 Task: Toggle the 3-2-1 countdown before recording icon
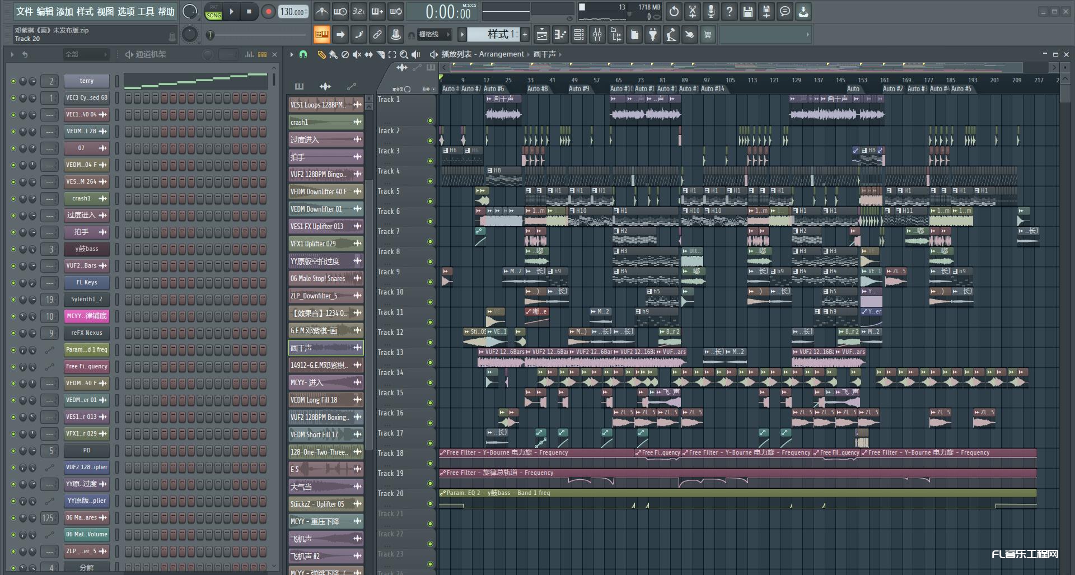358,11
